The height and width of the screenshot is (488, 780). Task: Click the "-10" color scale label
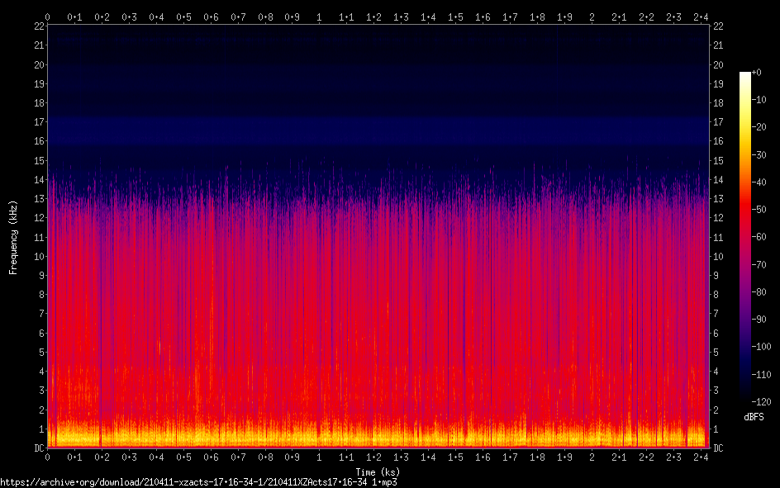click(759, 100)
